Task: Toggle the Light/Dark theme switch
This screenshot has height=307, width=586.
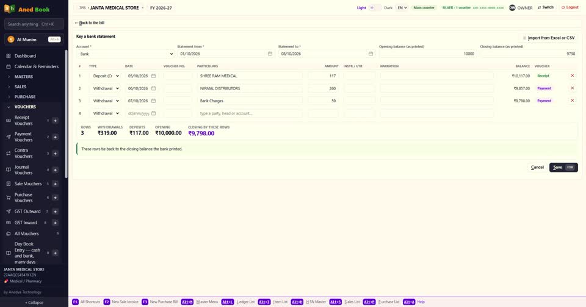Action: click(375, 8)
